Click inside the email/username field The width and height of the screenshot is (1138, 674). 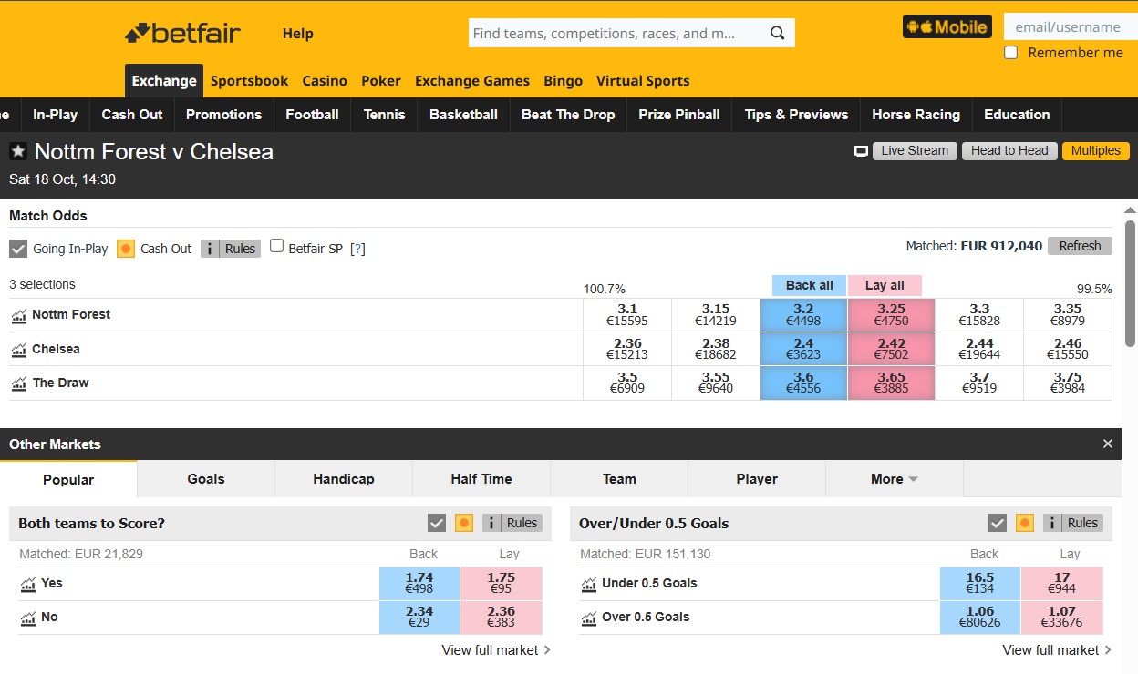click(x=1071, y=26)
